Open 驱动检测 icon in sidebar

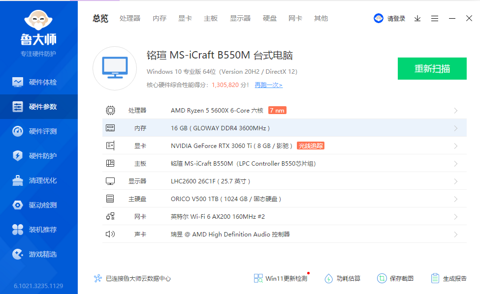tap(17, 205)
